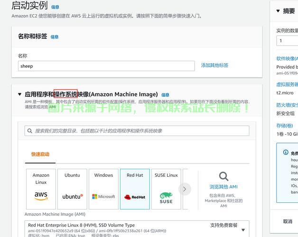Open the Red Hat Enterprise Linux 8 AMI dropdown
Image resolution: width=298 pixels, height=237 pixels.
click(243, 230)
